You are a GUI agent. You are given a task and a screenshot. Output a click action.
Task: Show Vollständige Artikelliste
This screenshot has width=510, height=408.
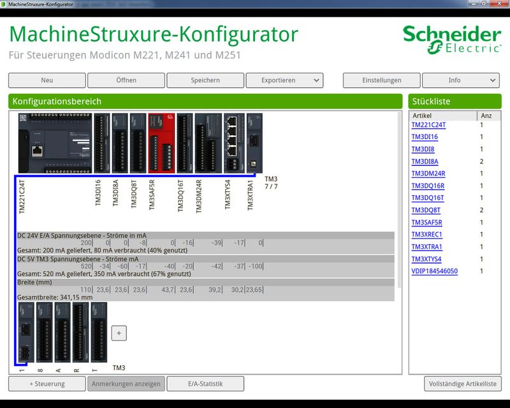[x=463, y=384]
